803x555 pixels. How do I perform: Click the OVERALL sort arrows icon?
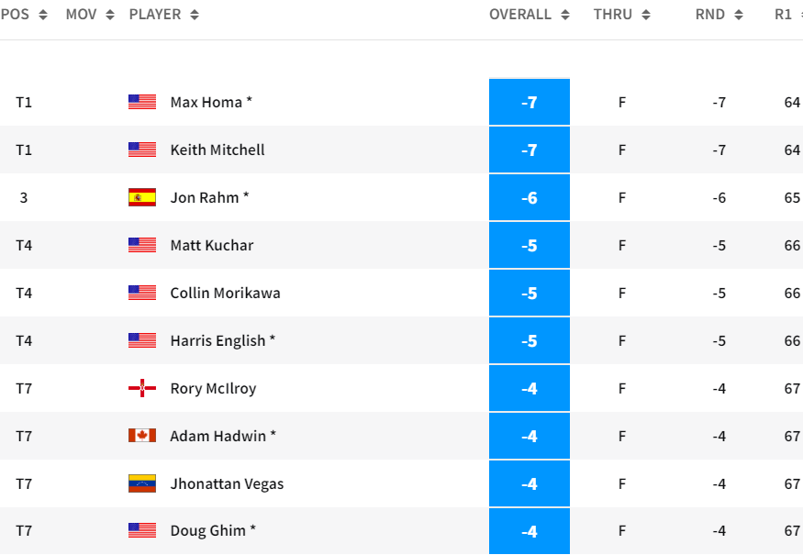coord(565,15)
